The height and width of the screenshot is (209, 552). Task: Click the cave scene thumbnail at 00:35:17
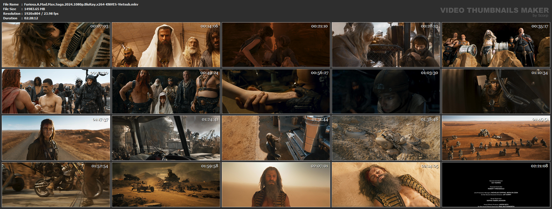point(496,45)
